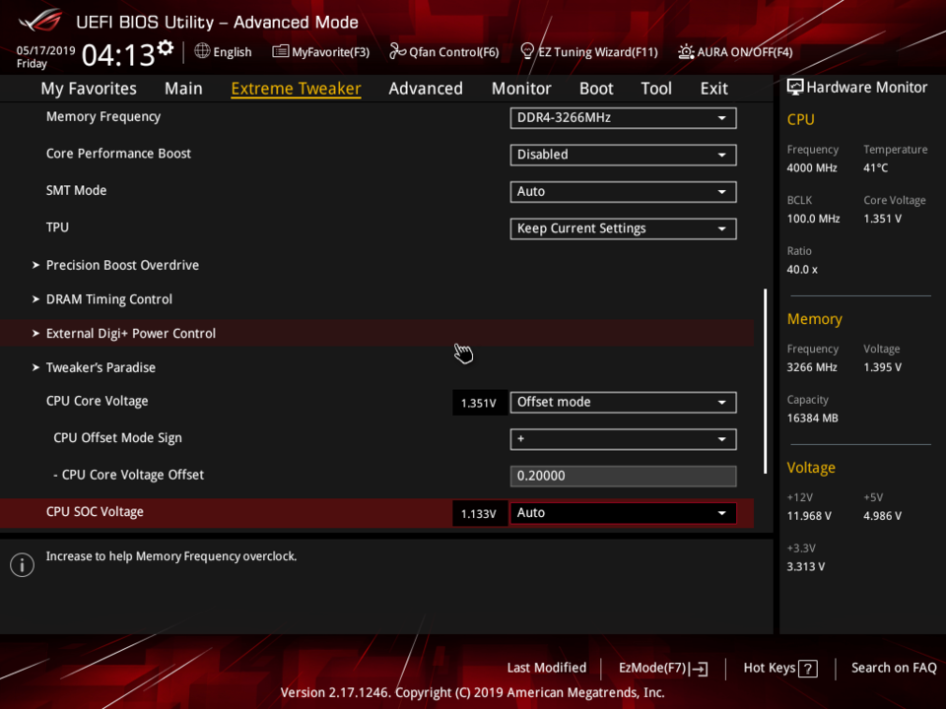This screenshot has height=709, width=946.
Task: Open Memory Frequency DDR4-3266MHz dropdown
Action: tap(623, 118)
